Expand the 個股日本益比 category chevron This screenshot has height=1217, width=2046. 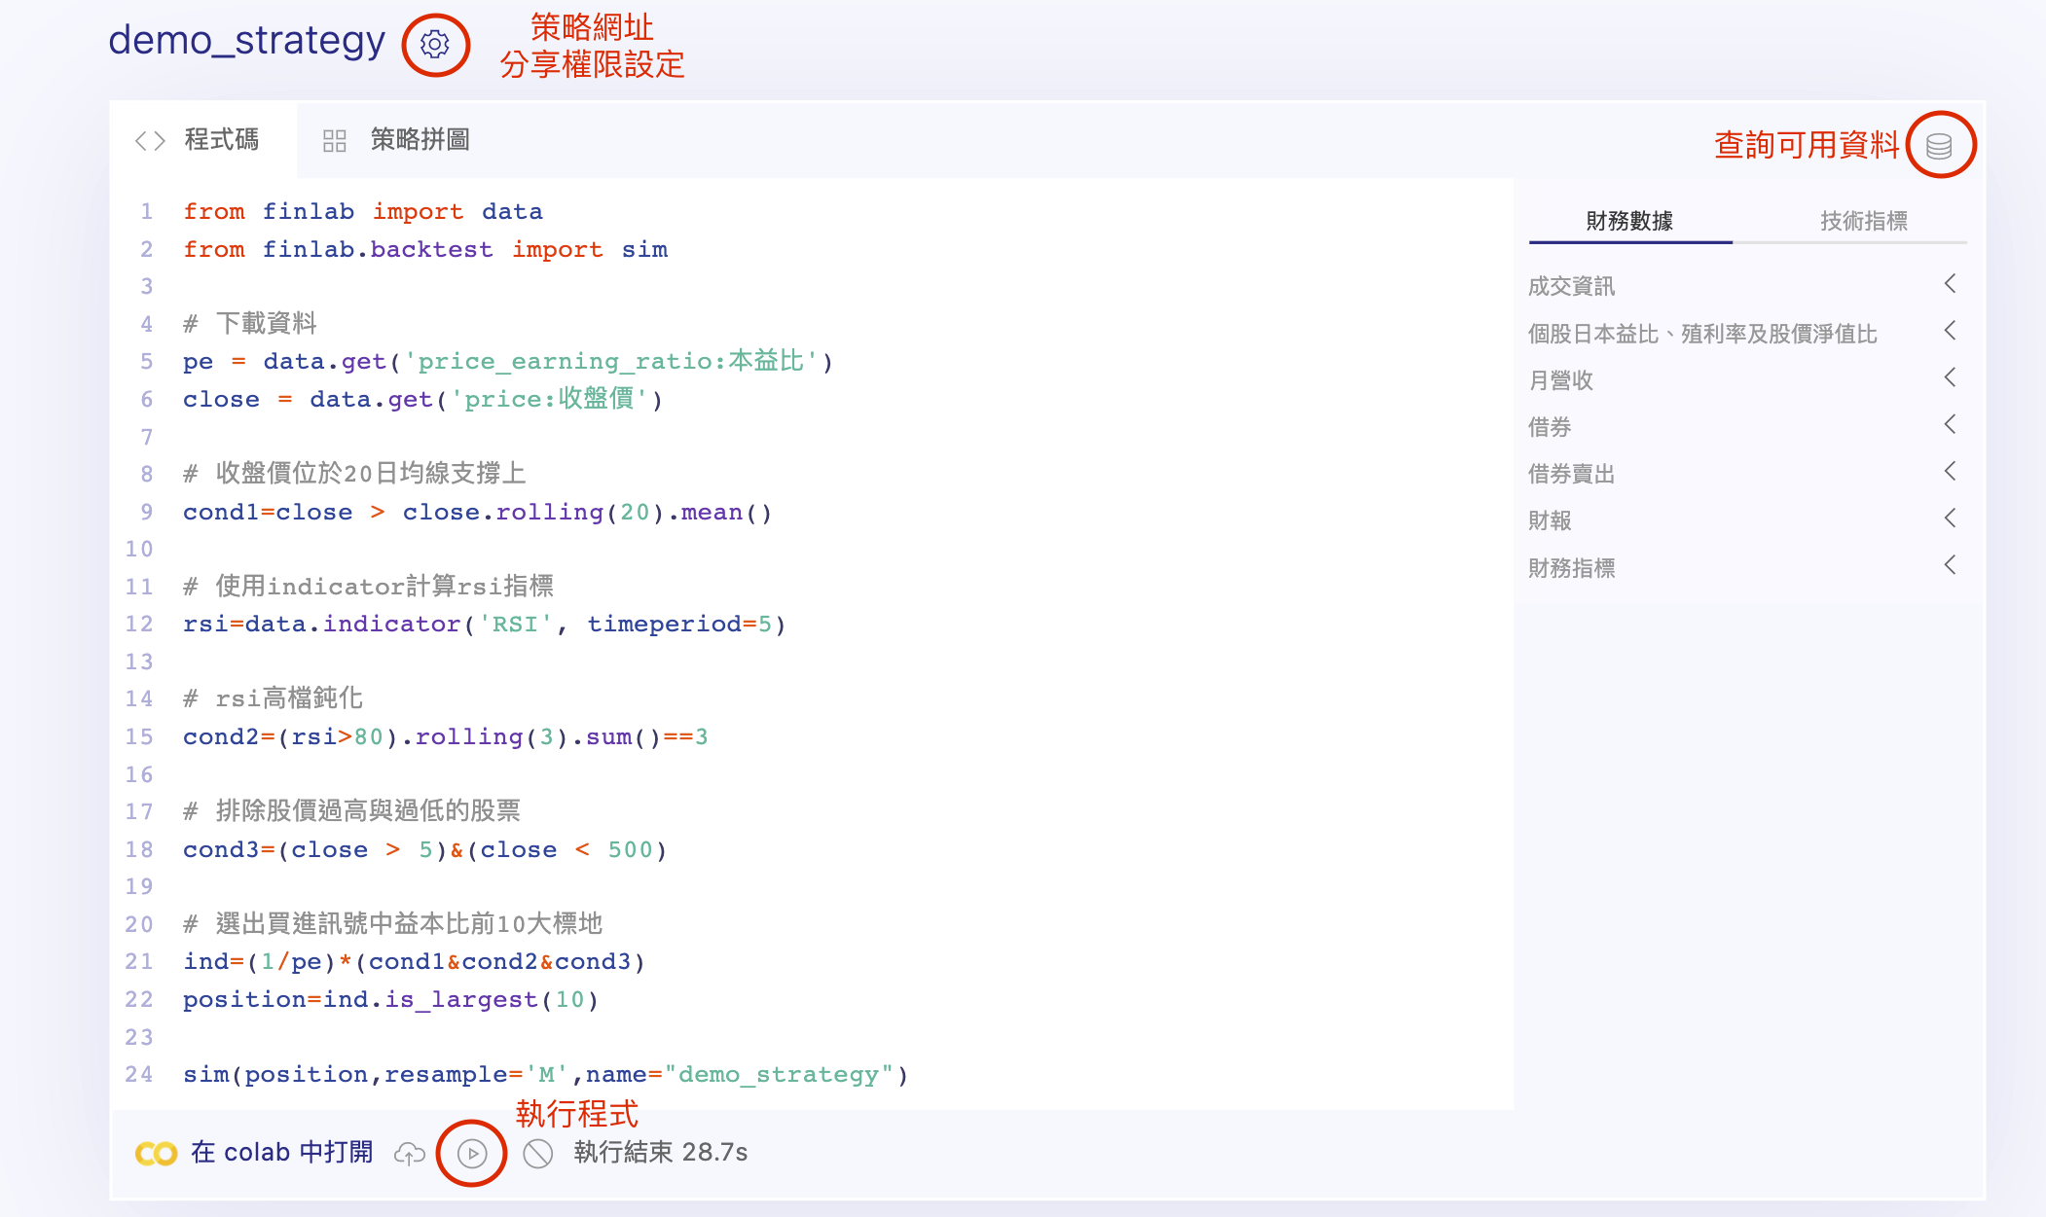click(x=1950, y=331)
